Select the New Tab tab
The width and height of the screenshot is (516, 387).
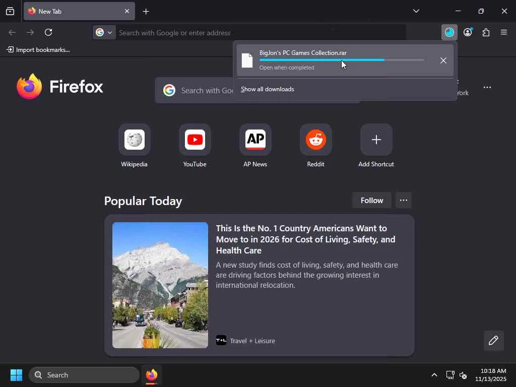[x=79, y=11]
